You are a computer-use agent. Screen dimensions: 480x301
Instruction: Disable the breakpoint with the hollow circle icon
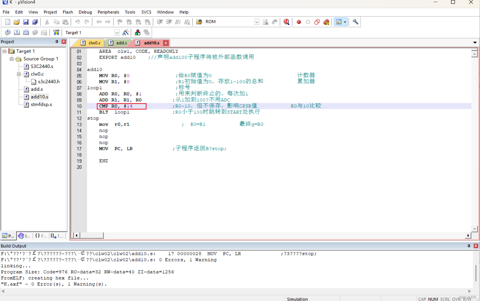(308, 22)
